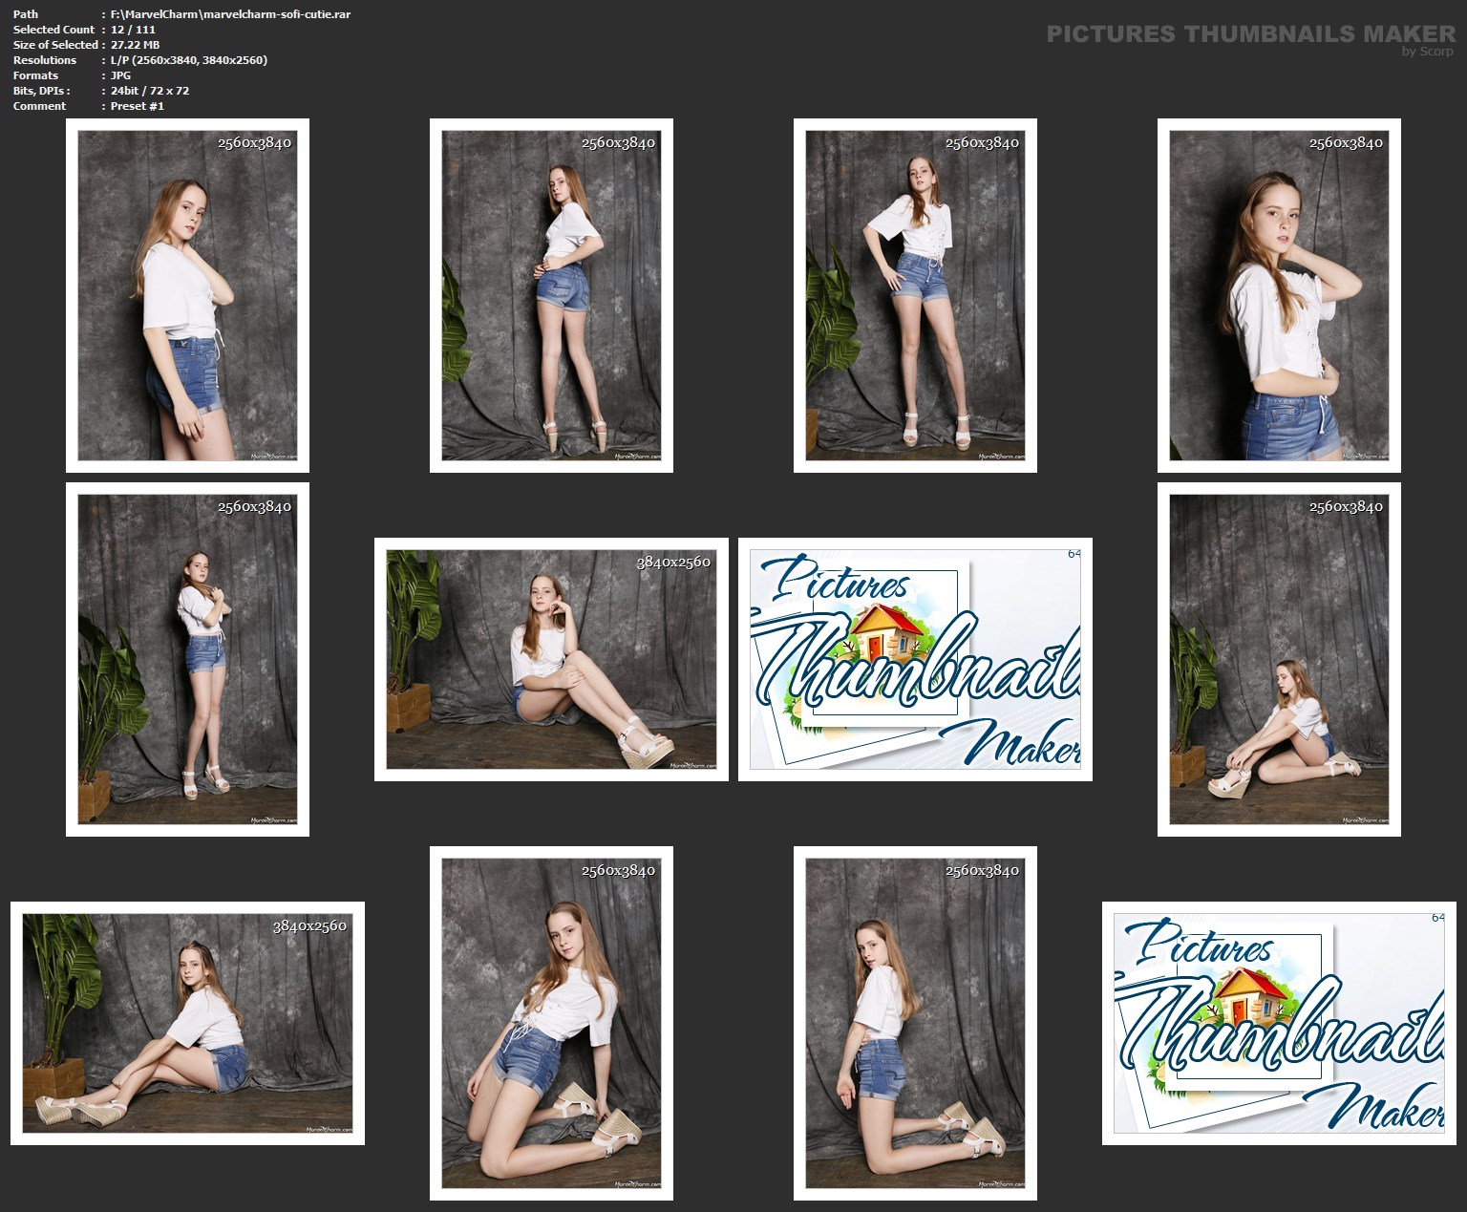Select the first thumbnail in the top row
This screenshot has width=1467, height=1212.
point(187,295)
